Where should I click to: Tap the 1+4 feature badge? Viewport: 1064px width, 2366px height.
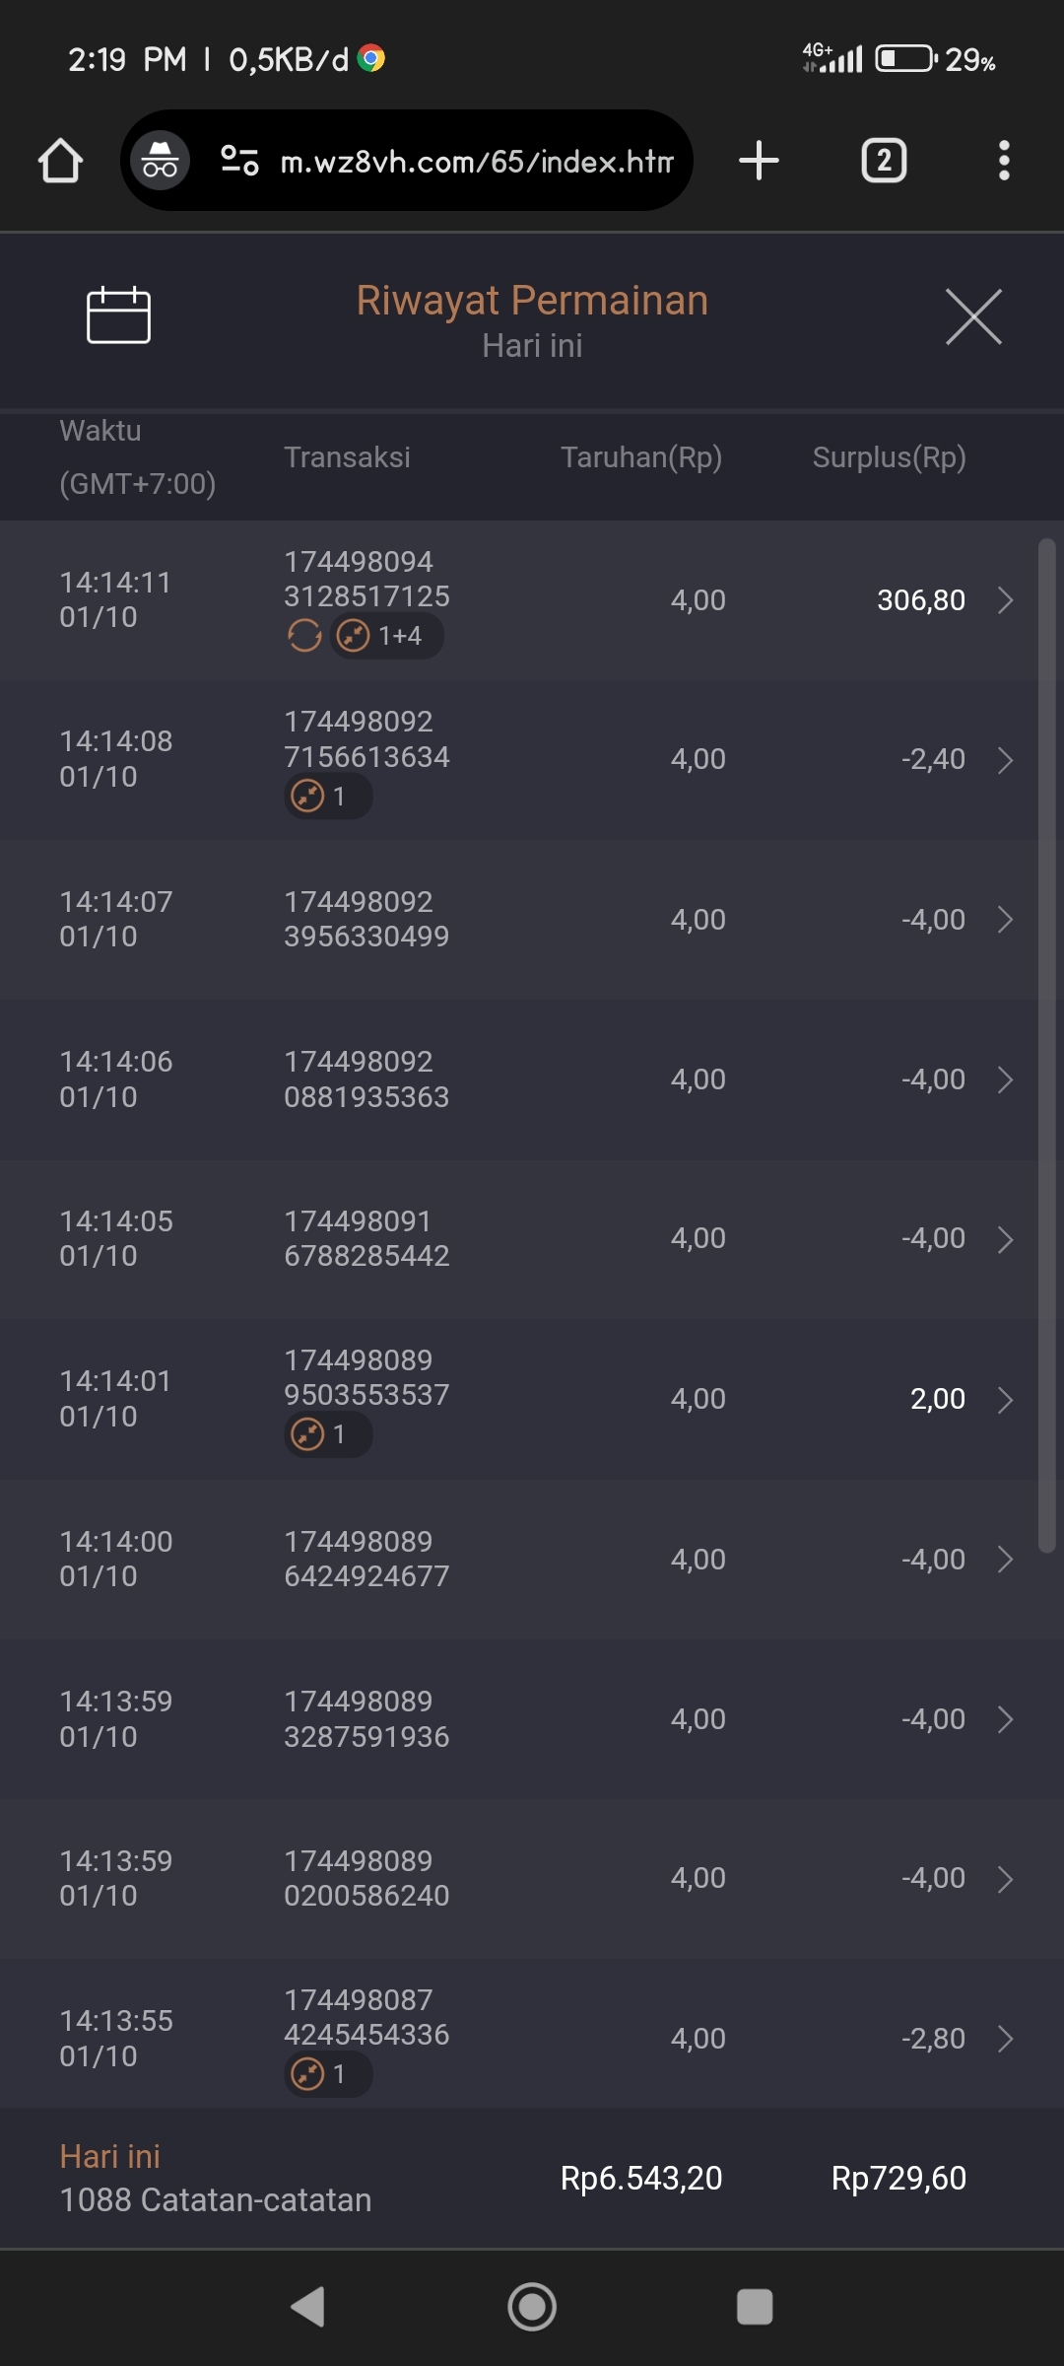[x=387, y=636]
